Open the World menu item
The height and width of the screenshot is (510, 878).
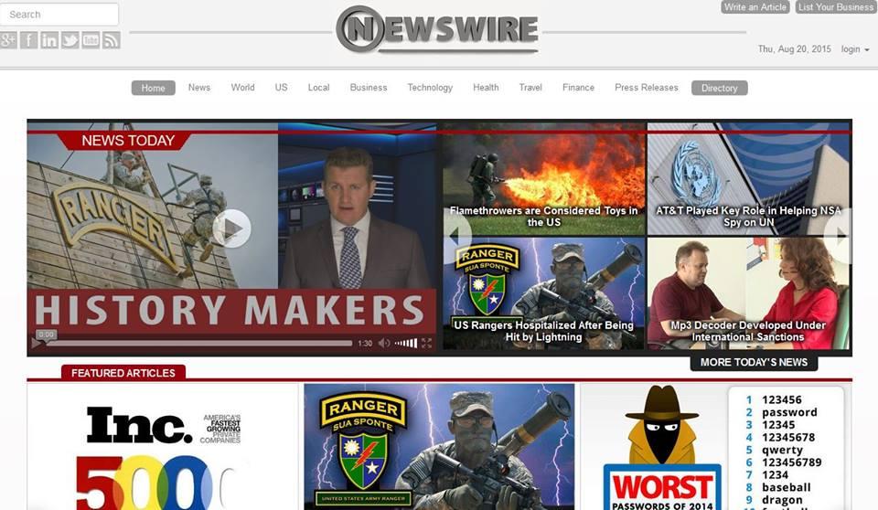[242, 88]
